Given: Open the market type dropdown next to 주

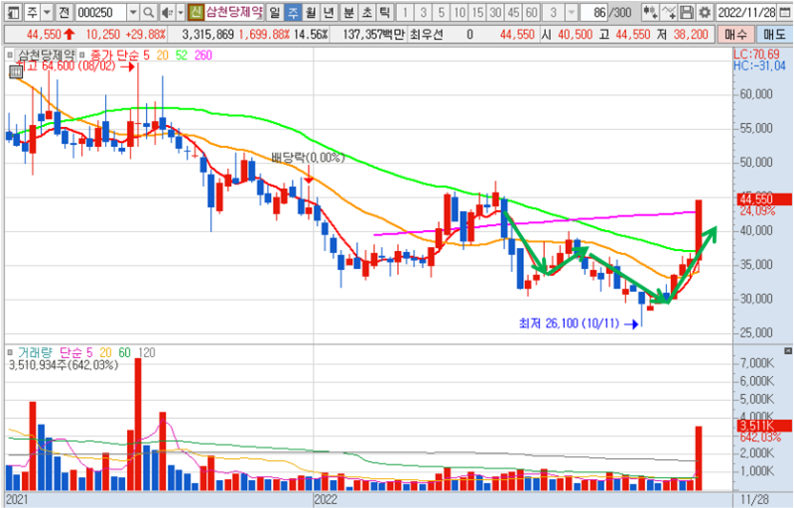Looking at the screenshot, I should tap(48, 12).
